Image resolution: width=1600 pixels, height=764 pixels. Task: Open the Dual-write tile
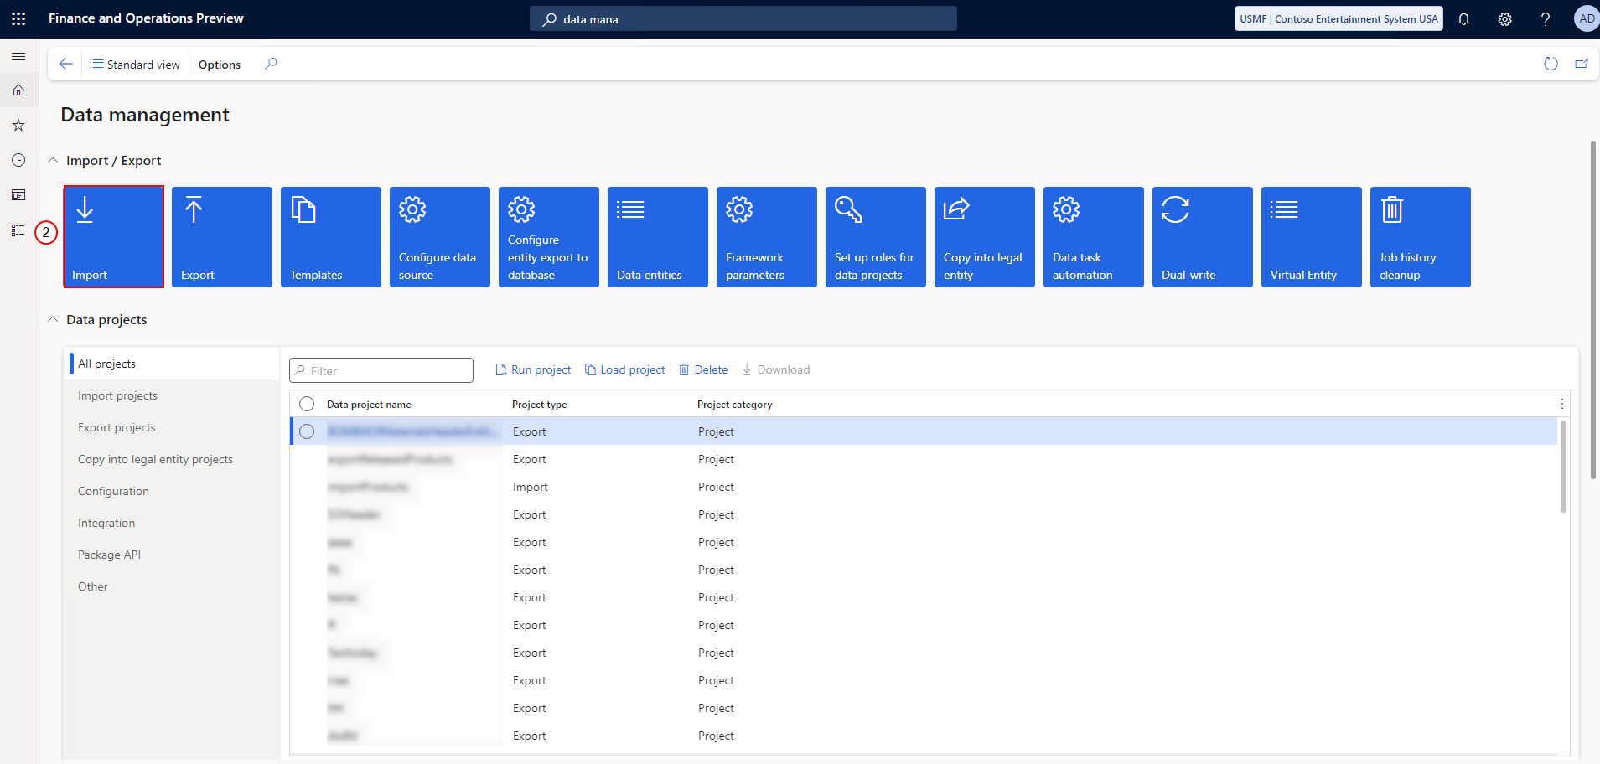[1203, 237]
